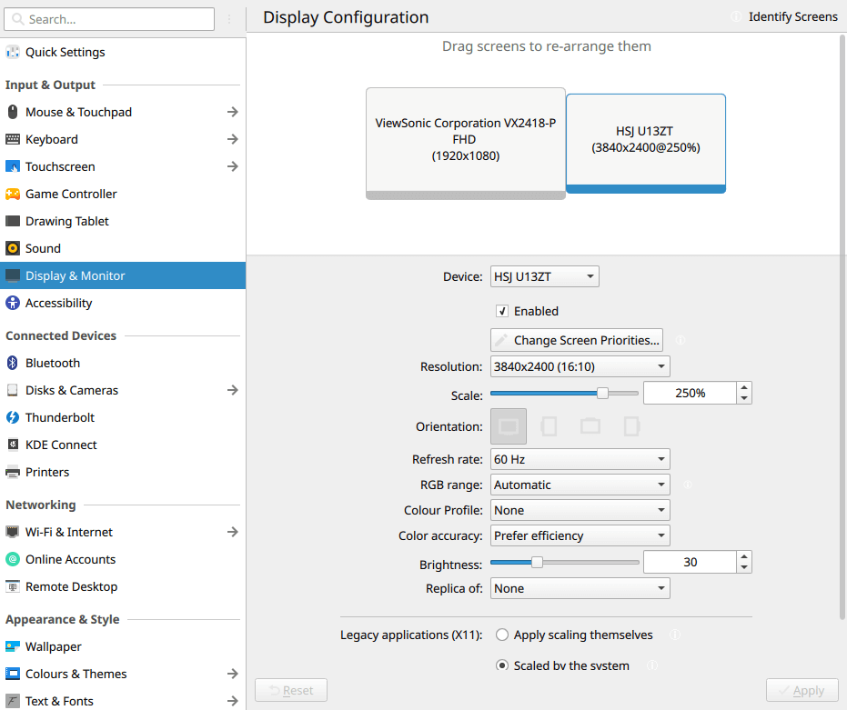The width and height of the screenshot is (847, 710).
Task: Click the Scale slider handle
Action: (602, 393)
